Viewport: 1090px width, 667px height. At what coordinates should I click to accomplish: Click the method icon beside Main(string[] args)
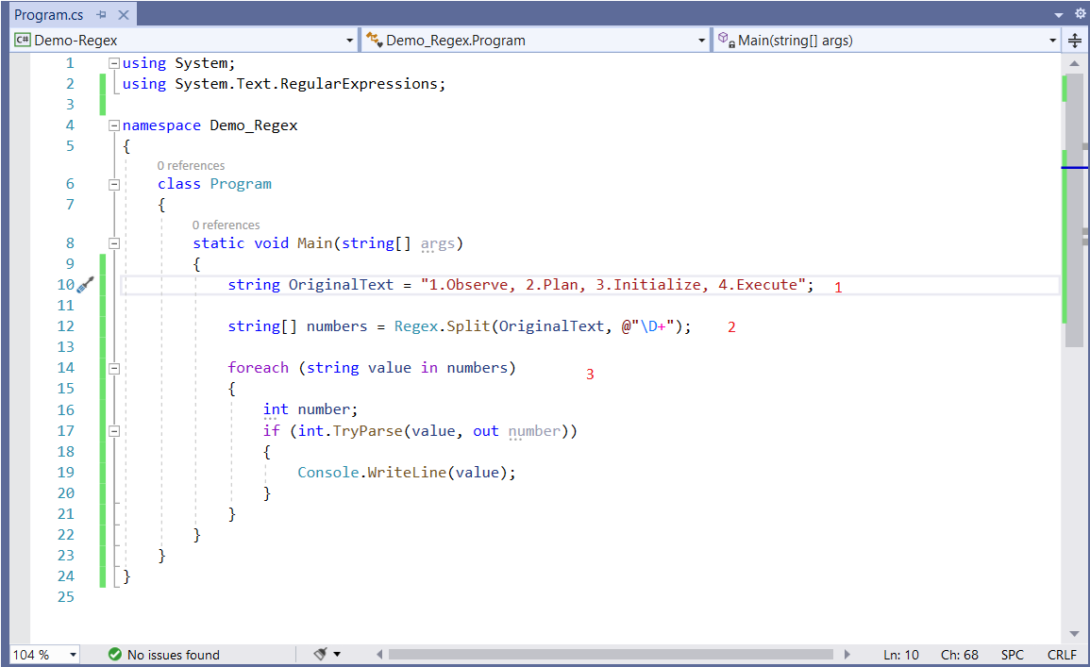[725, 40]
